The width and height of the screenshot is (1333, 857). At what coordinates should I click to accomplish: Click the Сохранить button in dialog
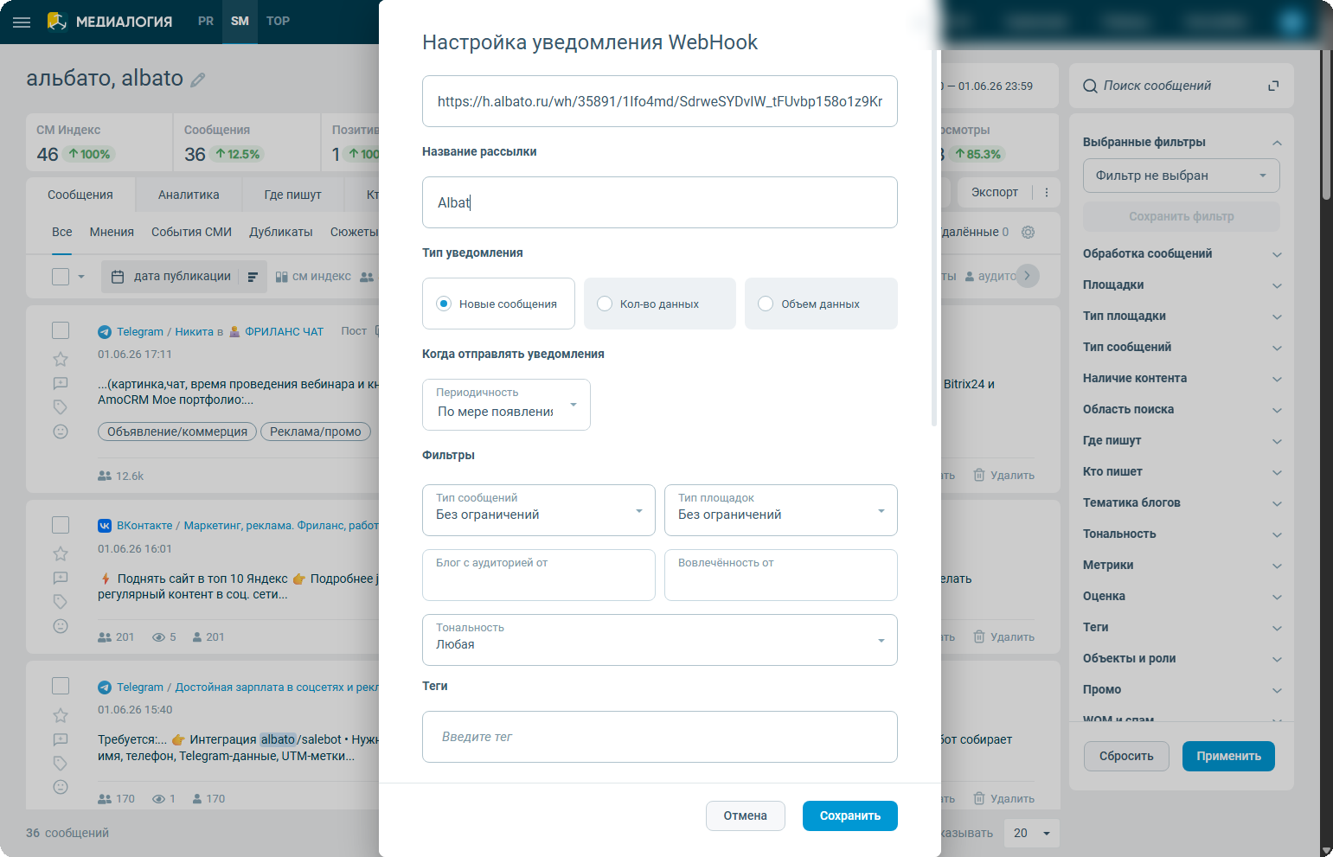coord(850,815)
